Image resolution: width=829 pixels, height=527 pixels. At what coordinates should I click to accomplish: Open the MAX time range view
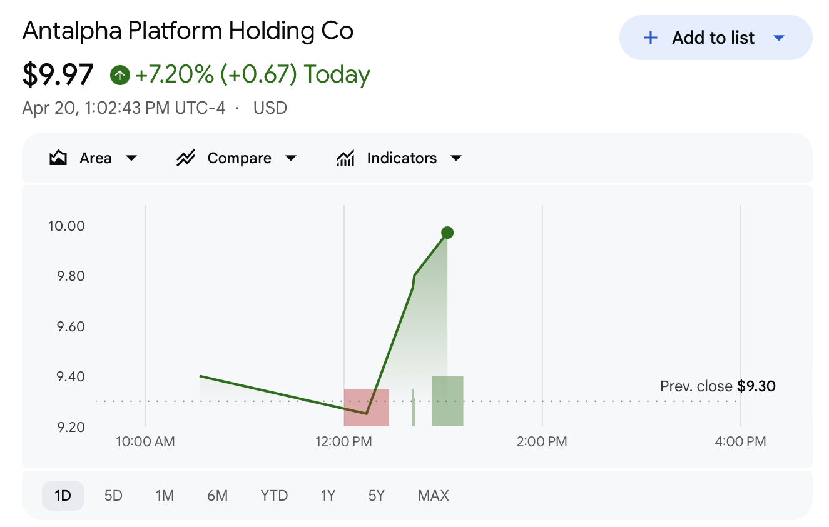pos(433,495)
